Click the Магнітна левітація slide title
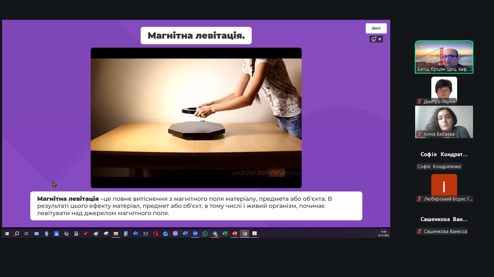The image size is (494, 277). coord(196,36)
